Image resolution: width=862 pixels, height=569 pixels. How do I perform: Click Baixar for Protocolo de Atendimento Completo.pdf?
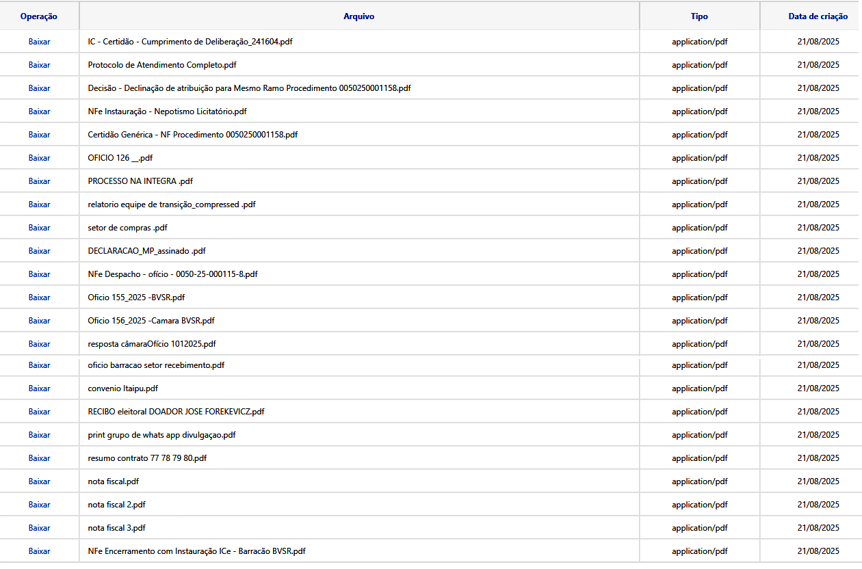(x=39, y=65)
